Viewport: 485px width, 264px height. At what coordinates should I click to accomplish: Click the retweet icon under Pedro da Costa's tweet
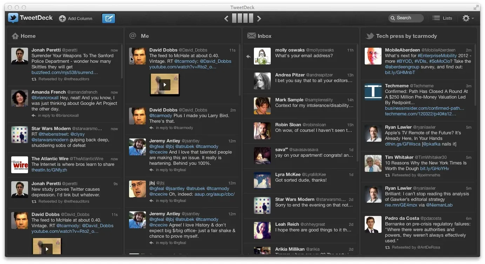click(x=388, y=248)
